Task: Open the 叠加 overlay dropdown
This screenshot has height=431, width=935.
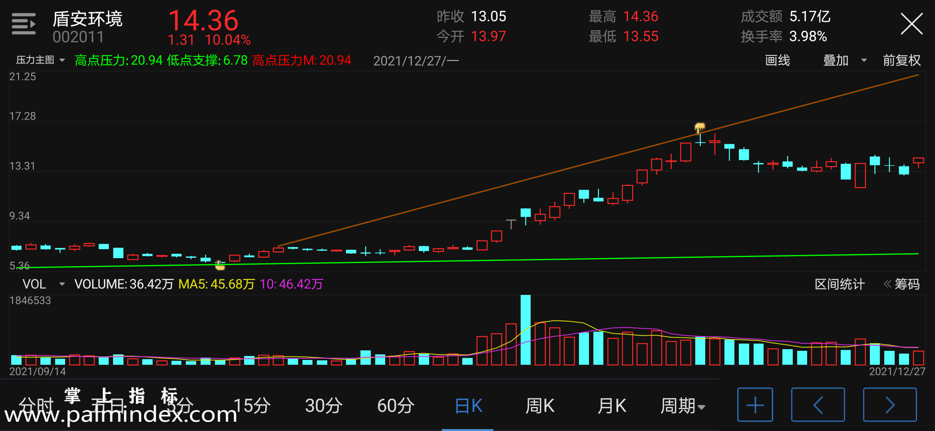Action: 845,60
